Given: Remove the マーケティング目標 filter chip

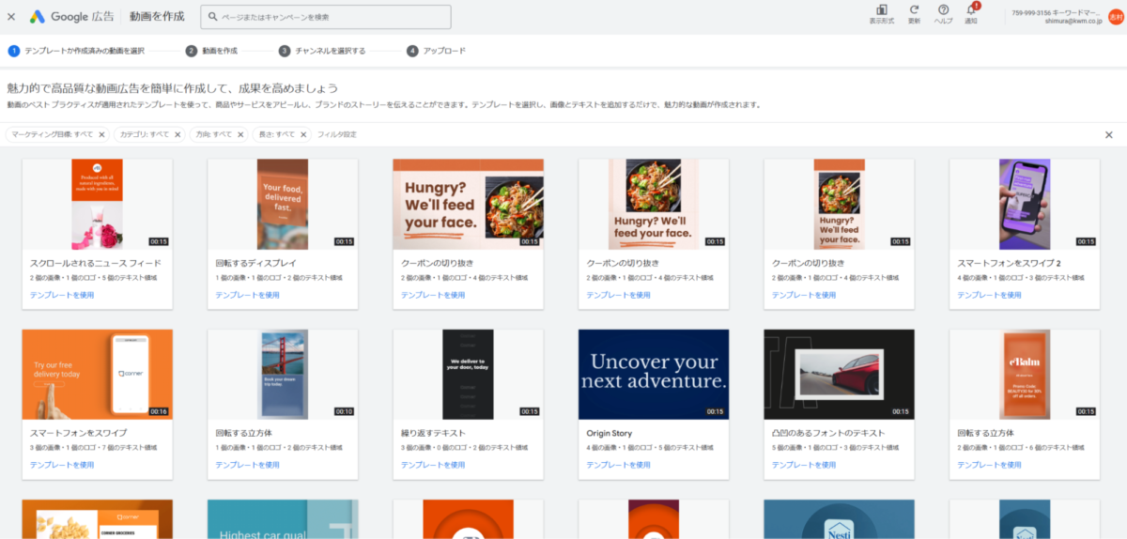Looking at the screenshot, I should (101, 134).
